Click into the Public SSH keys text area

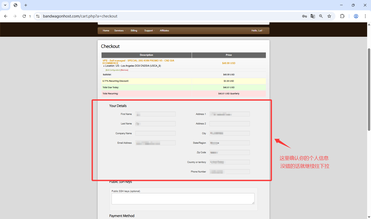(x=183, y=199)
